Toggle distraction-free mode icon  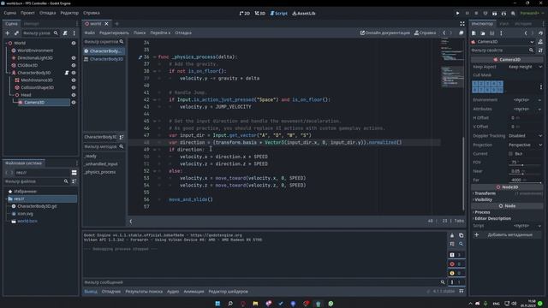(x=462, y=24)
